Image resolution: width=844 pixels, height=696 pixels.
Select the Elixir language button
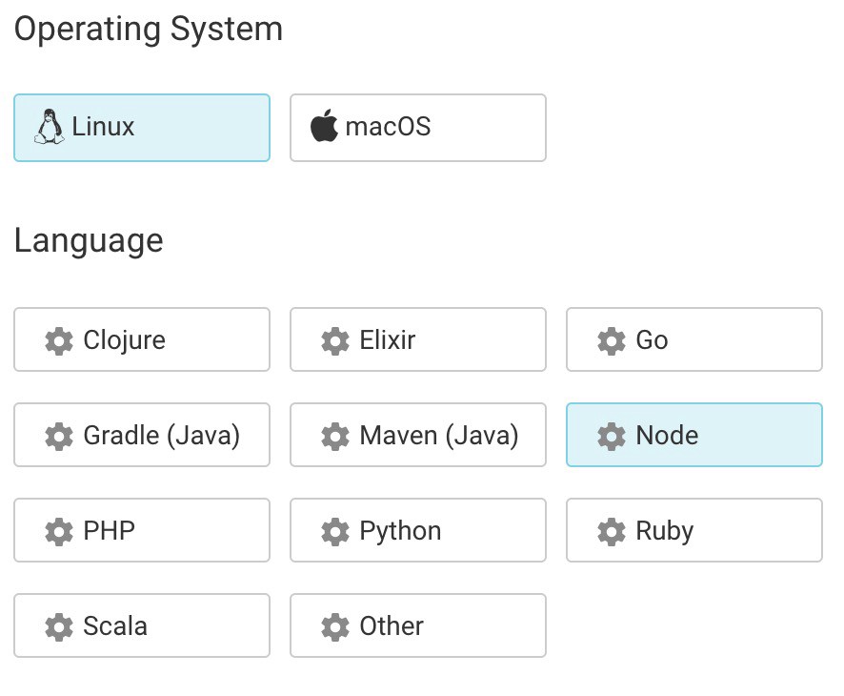click(418, 339)
